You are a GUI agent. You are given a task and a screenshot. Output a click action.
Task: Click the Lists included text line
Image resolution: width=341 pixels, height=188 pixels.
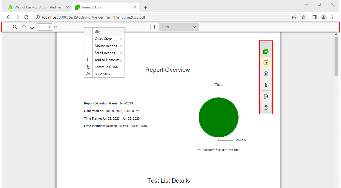116,126
